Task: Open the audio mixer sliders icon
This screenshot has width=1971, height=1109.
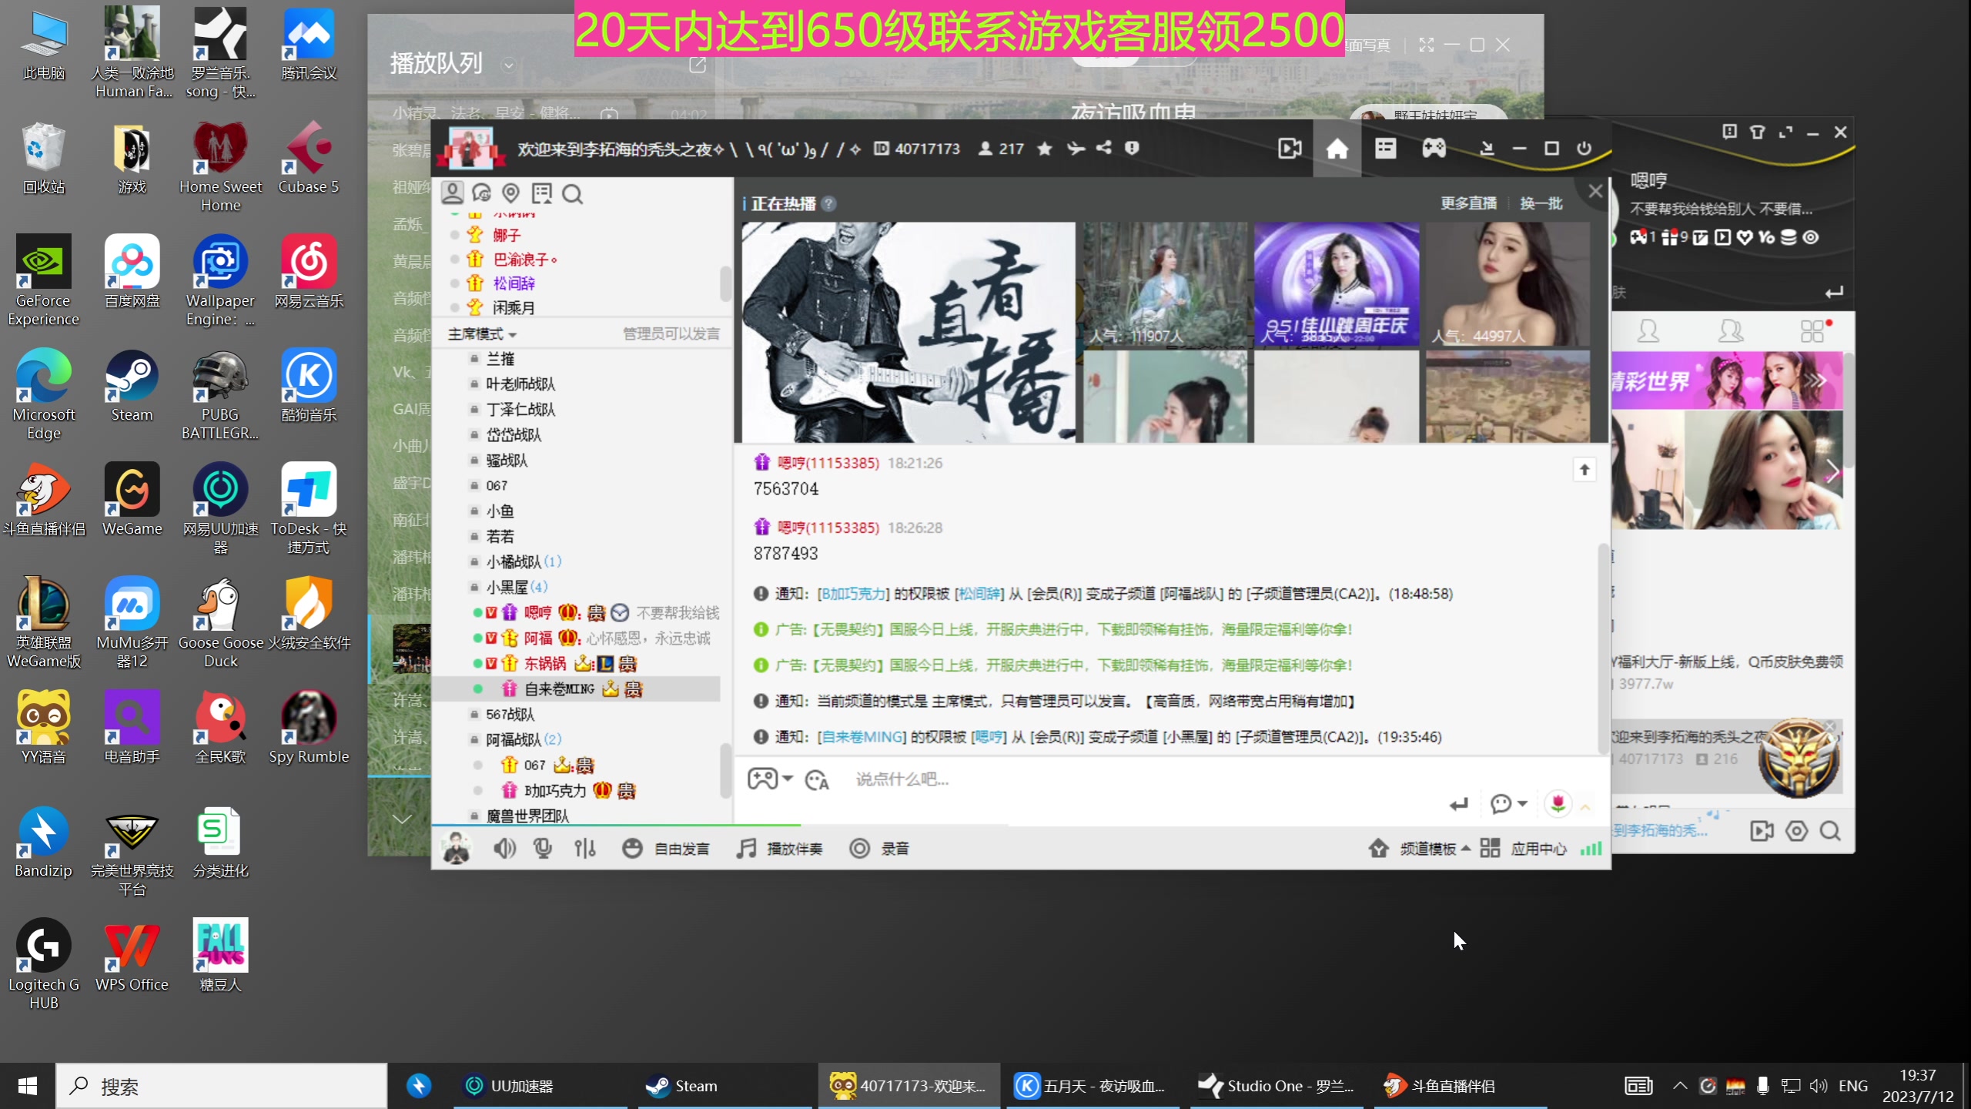Action: [585, 848]
